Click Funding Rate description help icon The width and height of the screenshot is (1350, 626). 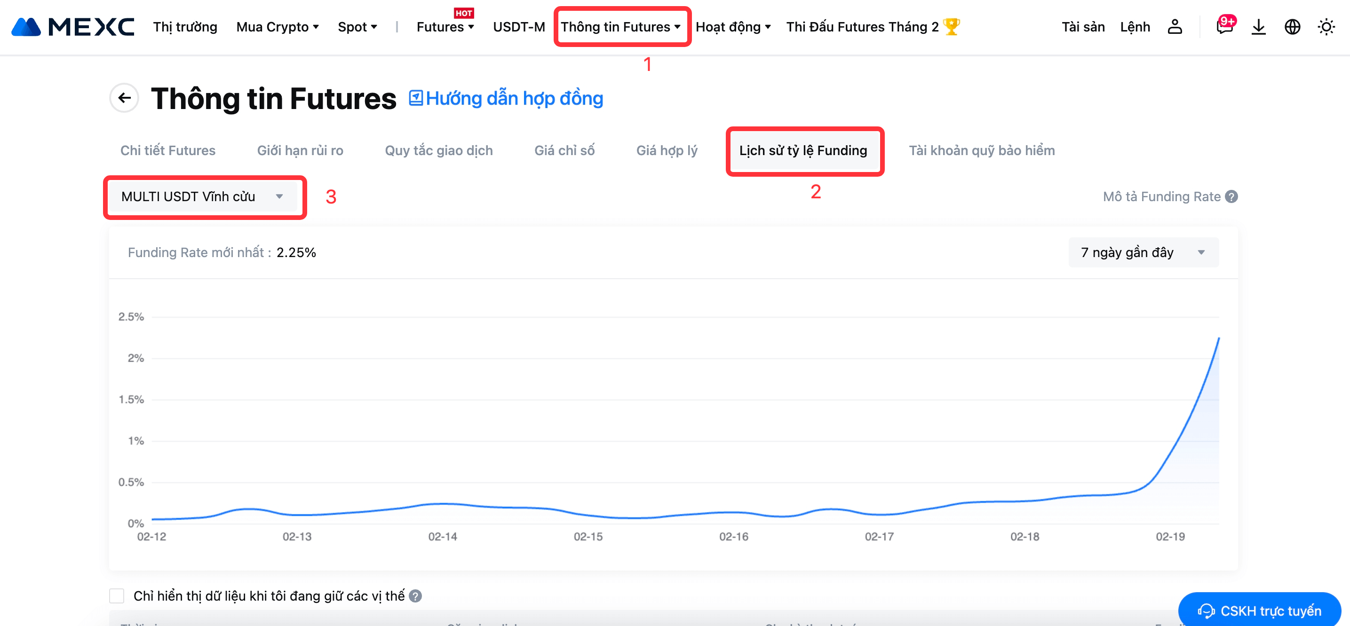coord(1231,196)
